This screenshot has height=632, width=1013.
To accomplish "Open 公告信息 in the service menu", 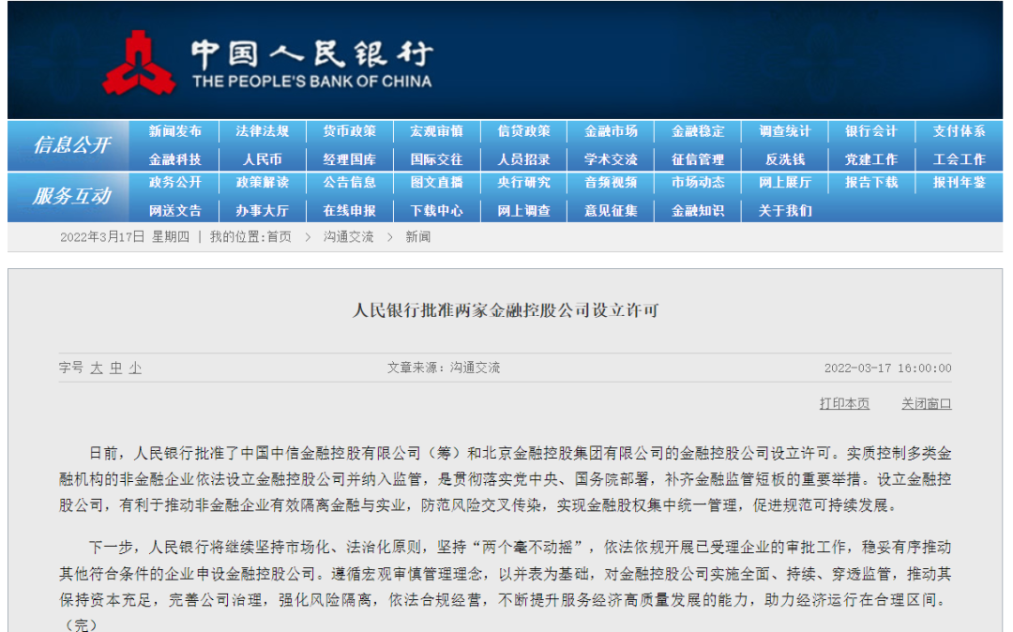I will tap(349, 183).
